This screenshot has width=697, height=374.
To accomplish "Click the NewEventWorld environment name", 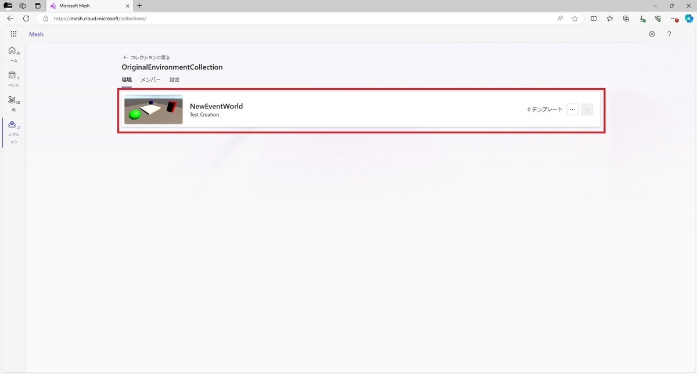I will [216, 106].
